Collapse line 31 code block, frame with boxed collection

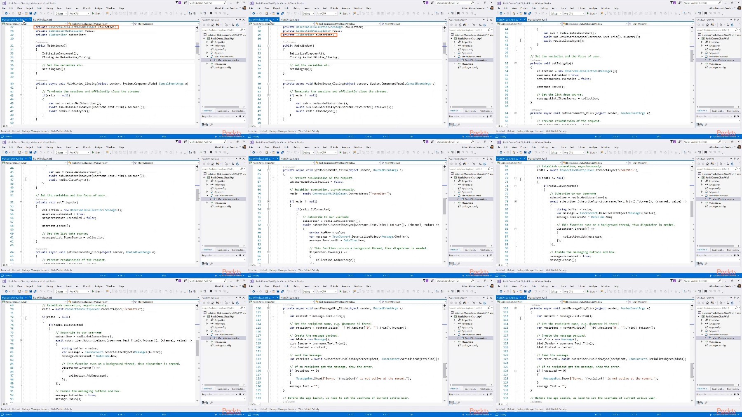21,45
